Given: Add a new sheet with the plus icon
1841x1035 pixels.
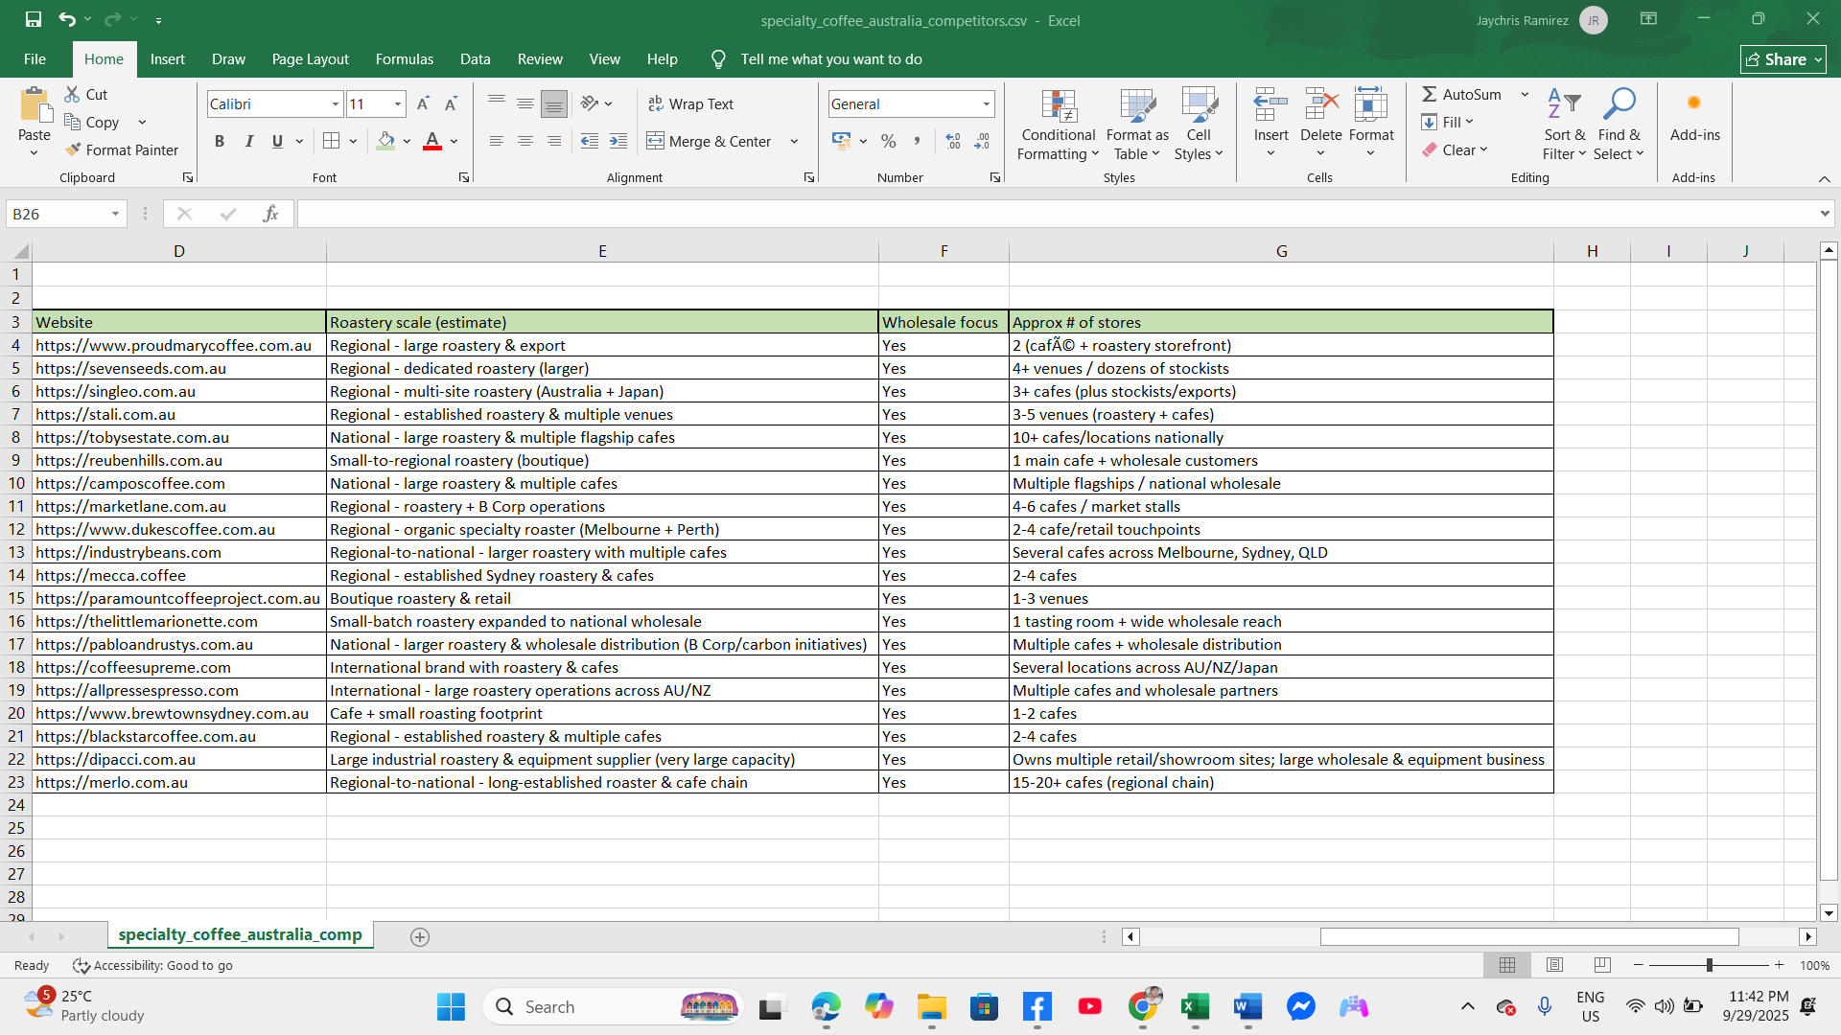Looking at the screenshot, I should coord(419,936).
